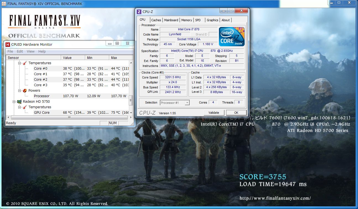Click the Hardware Monitor vertical scrollbar thumb
Screen dimensions: 358x209
(131, 101)
